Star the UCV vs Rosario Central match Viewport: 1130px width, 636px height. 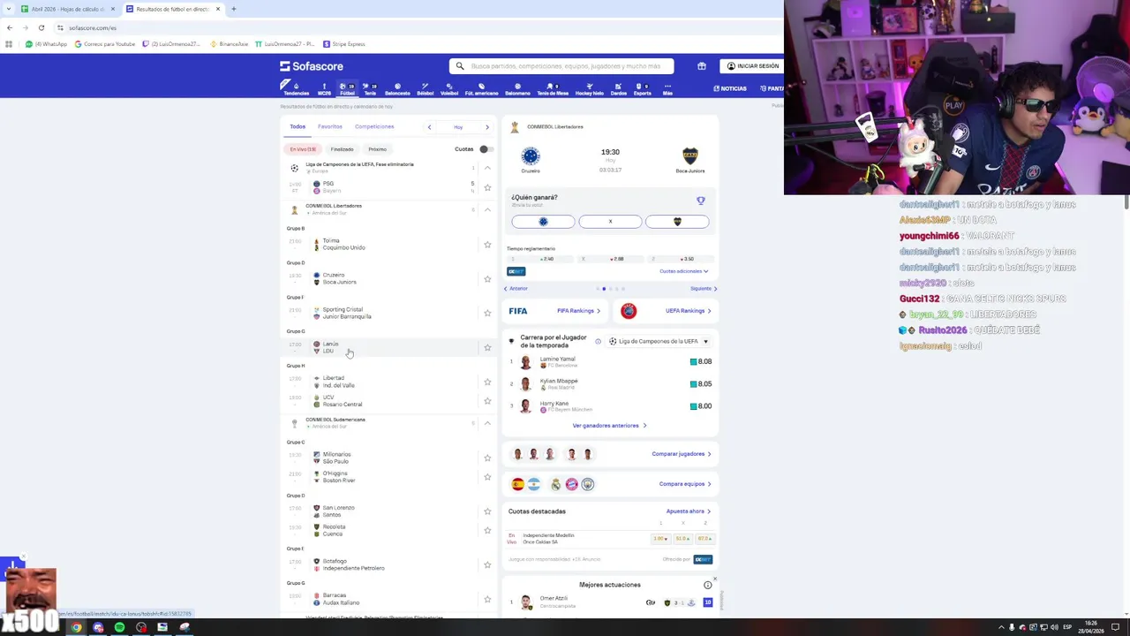pos(487,401)
